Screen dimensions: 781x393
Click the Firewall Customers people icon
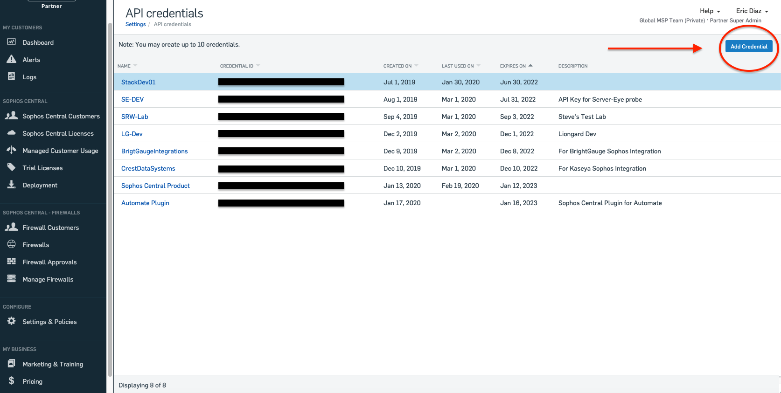pos(11,227)
